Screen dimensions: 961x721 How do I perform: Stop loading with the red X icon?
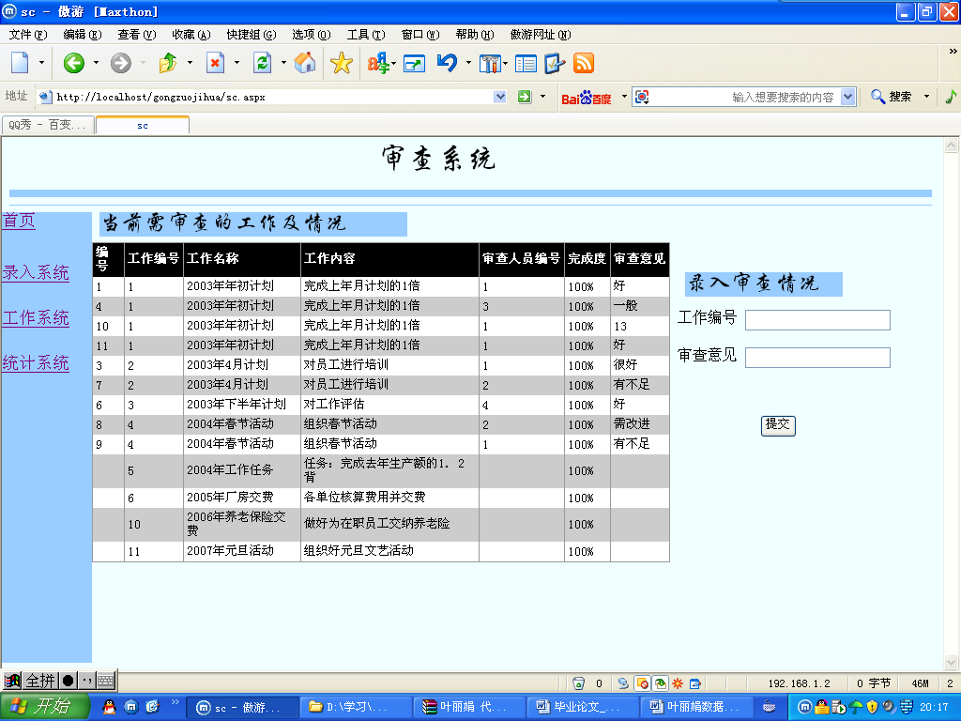[215, 63]
